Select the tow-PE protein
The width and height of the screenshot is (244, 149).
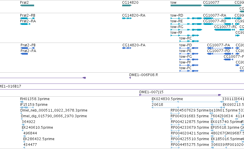tap(189, 54)
